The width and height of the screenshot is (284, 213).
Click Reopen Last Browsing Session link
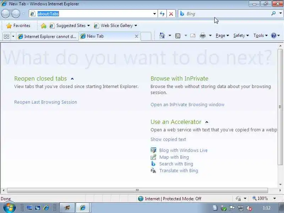46,102
